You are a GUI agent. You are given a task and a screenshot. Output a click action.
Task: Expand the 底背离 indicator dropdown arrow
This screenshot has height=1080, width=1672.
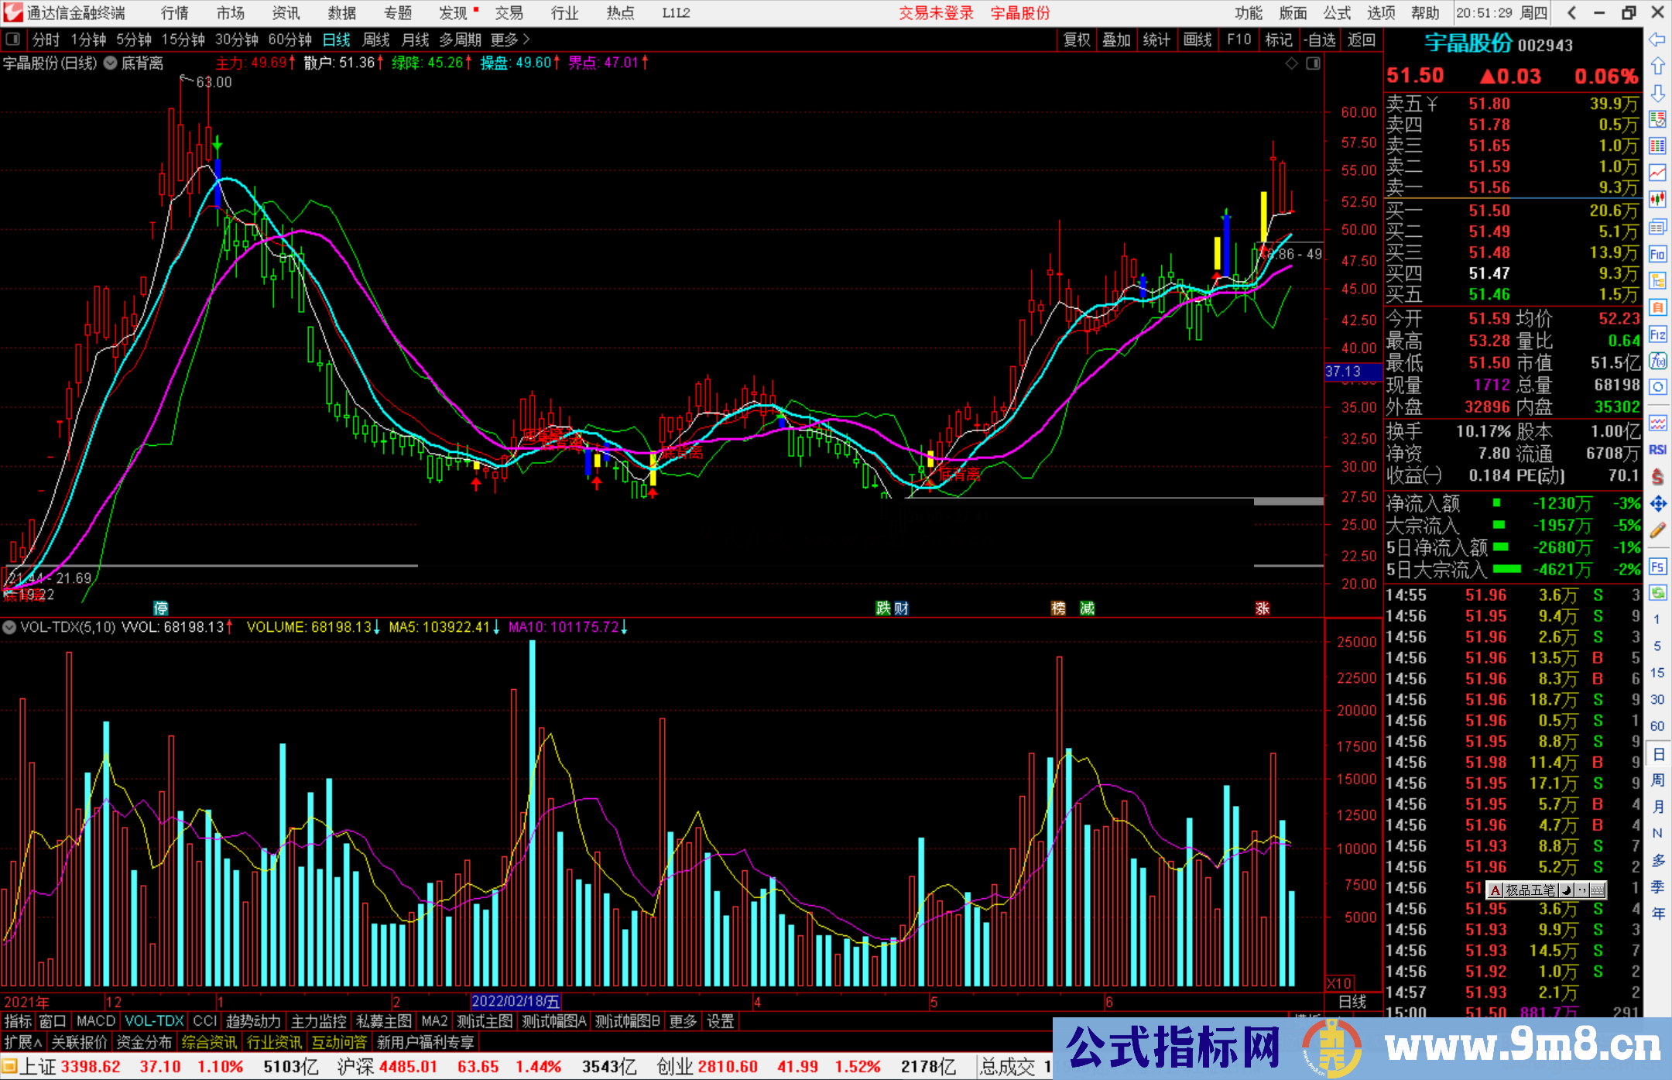click(x=111, y=63)
